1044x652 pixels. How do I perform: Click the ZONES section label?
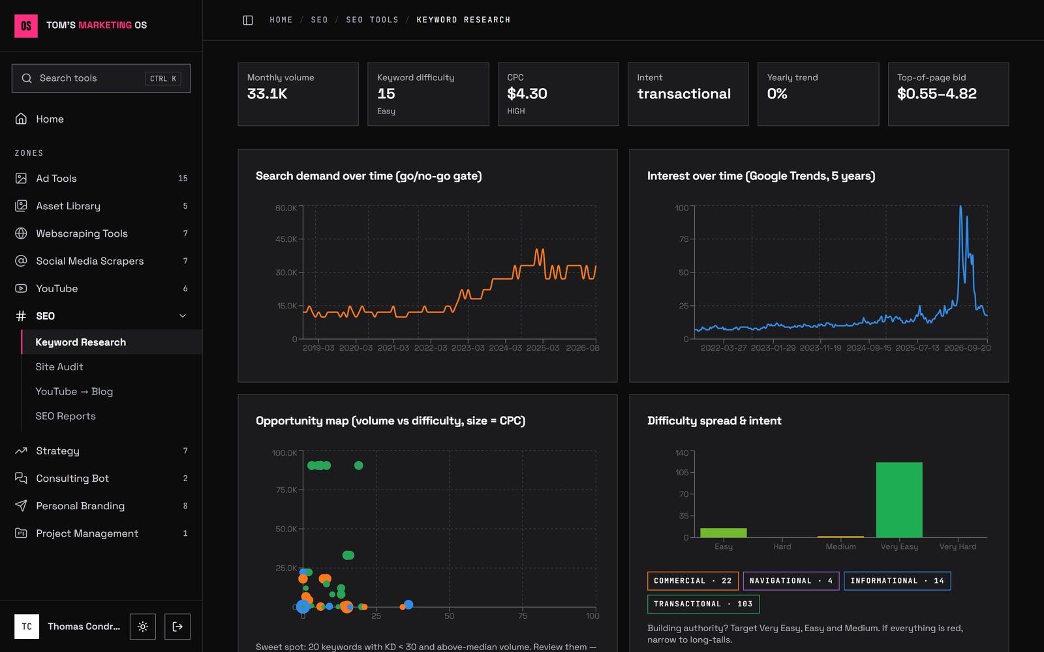[x=29, y=153]
